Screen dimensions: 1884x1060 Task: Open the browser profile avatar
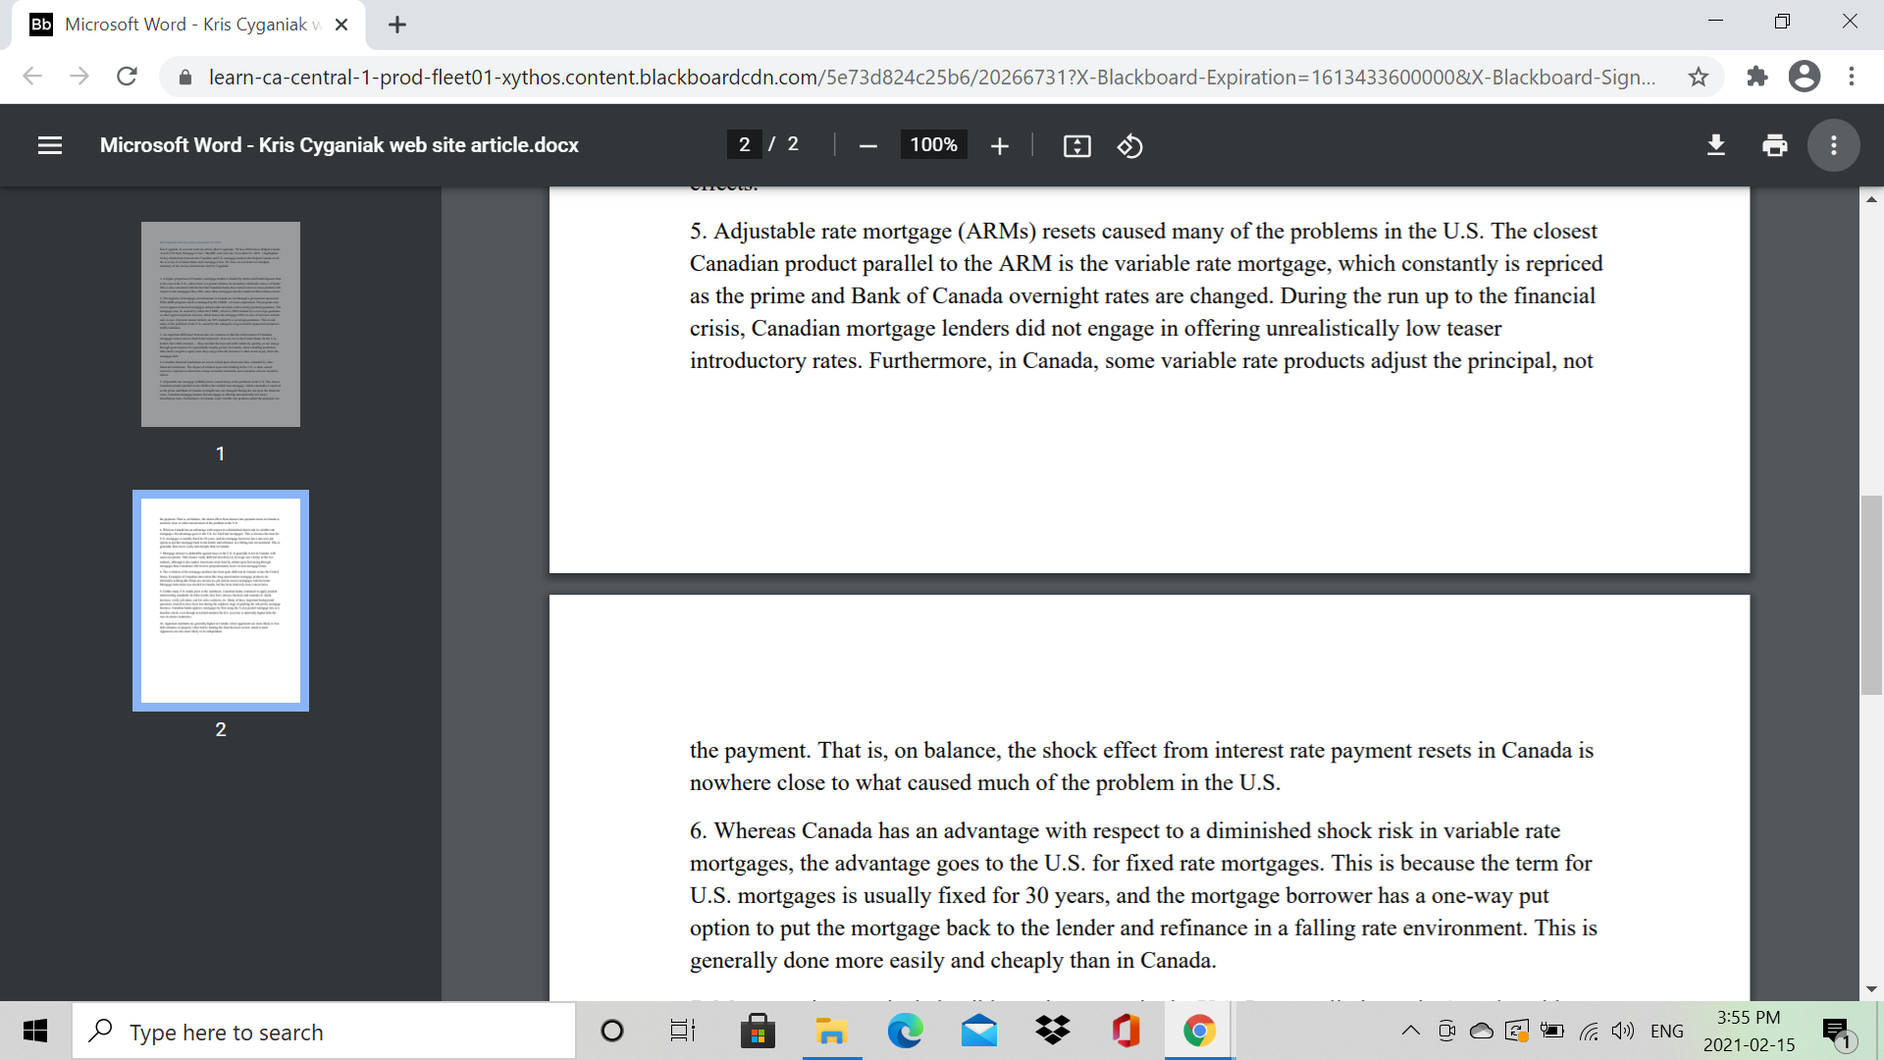pos(1805,76)
